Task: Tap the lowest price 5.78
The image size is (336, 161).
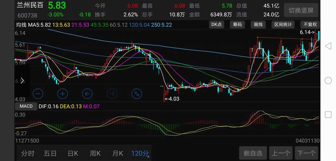Action: pyautogui.click(x=227, y=6)
